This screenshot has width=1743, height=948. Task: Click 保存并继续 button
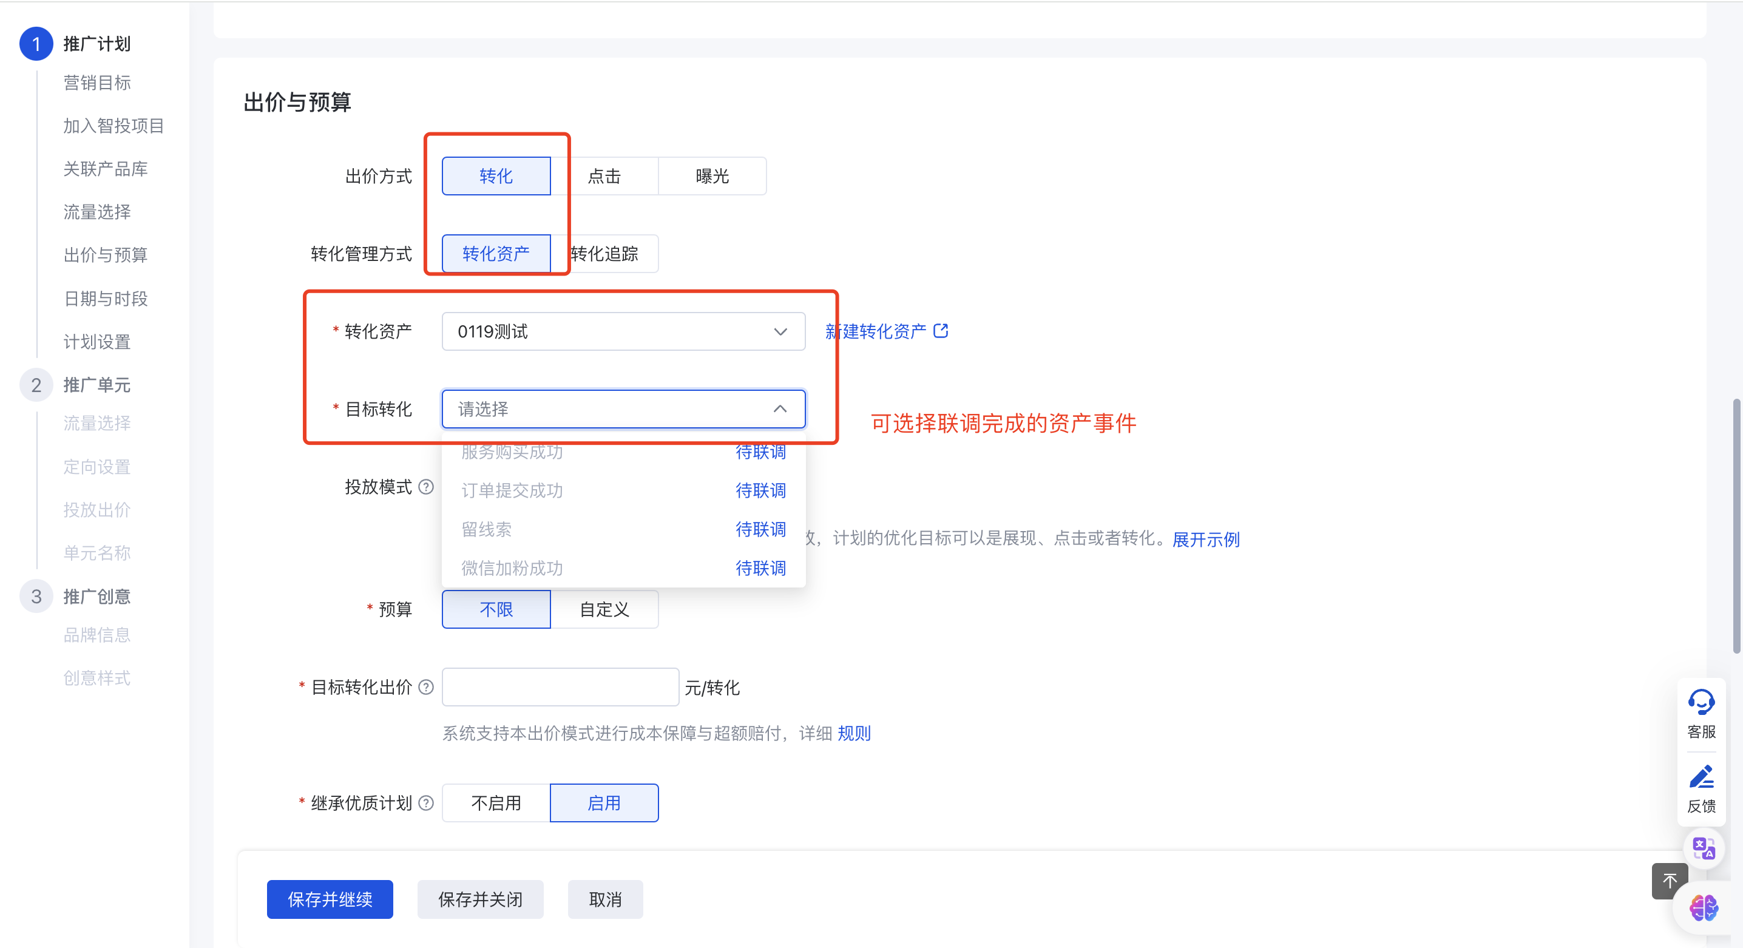coord(330,899)
